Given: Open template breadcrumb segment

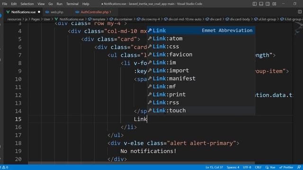Looking at the screenshot, I should pyautogui.click(x=97, y=19).
